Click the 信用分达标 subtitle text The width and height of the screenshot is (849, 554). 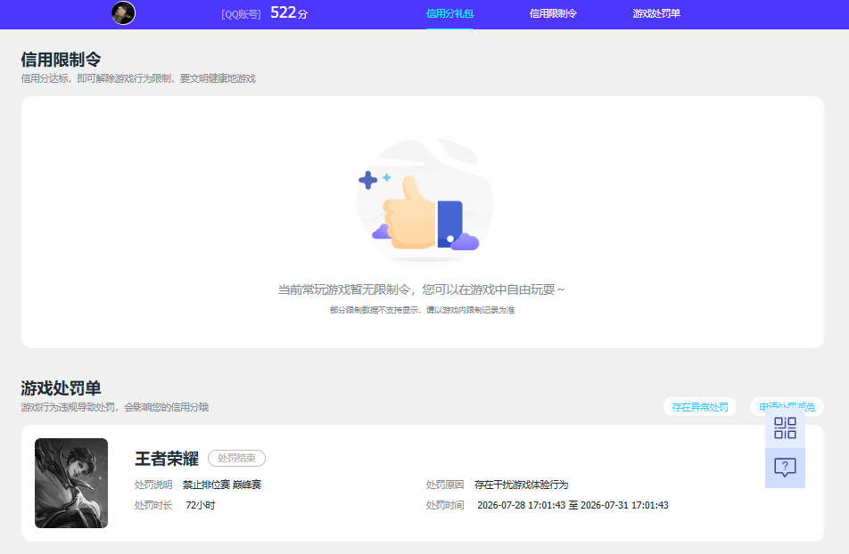(x=138, y=79)
